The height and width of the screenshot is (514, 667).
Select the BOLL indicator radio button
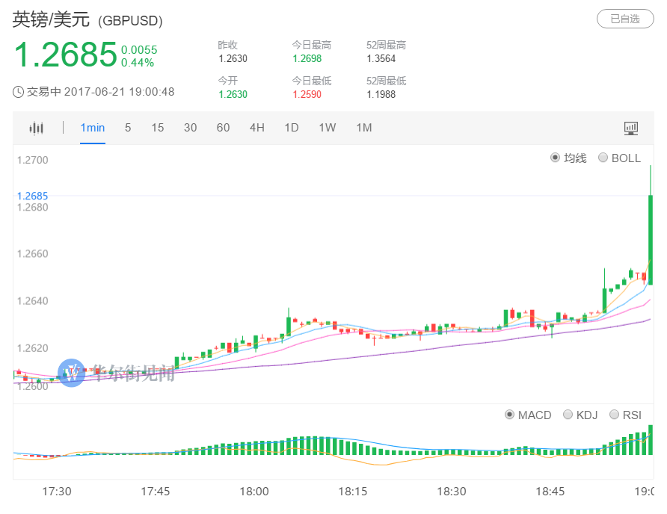click(603, 158)
